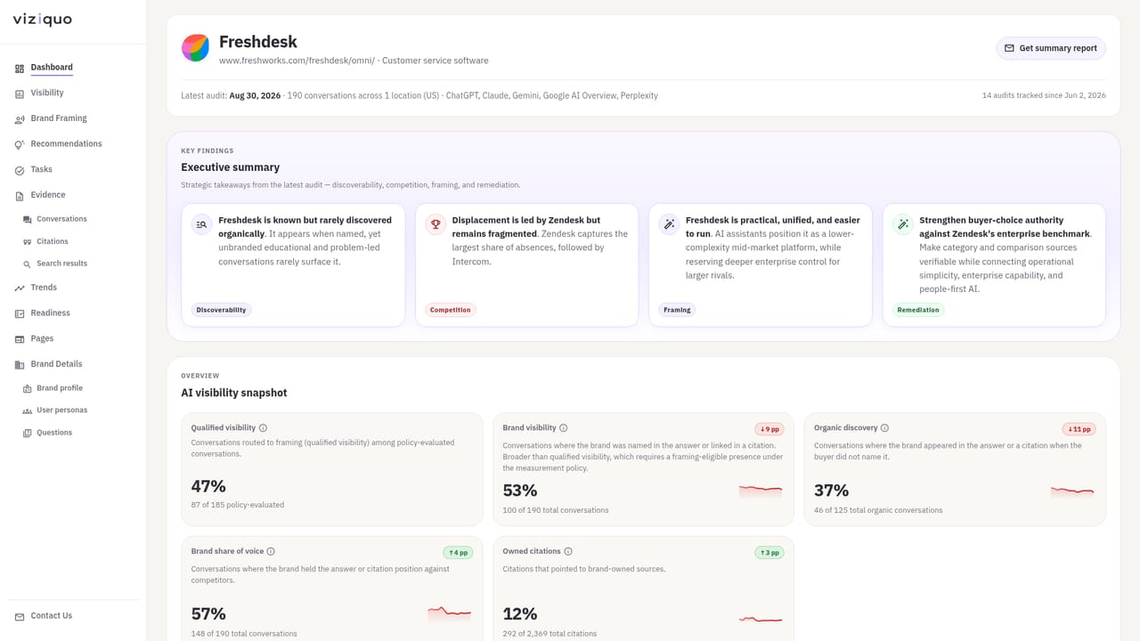Image resolution: width=1140 pixels, height=641 pixels.
Task: Click the Brand visibility sparkline chart
Action: 761,490
